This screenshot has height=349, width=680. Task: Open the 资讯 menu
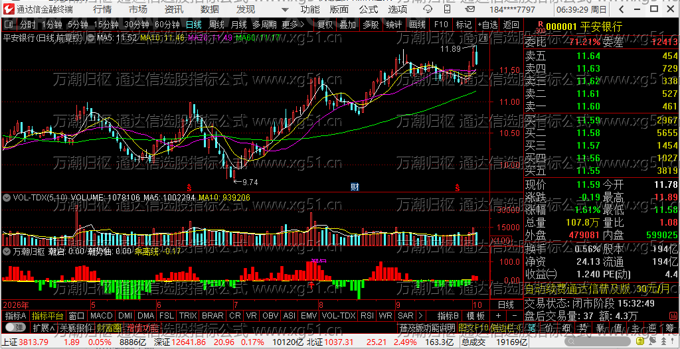coord(174,9)
